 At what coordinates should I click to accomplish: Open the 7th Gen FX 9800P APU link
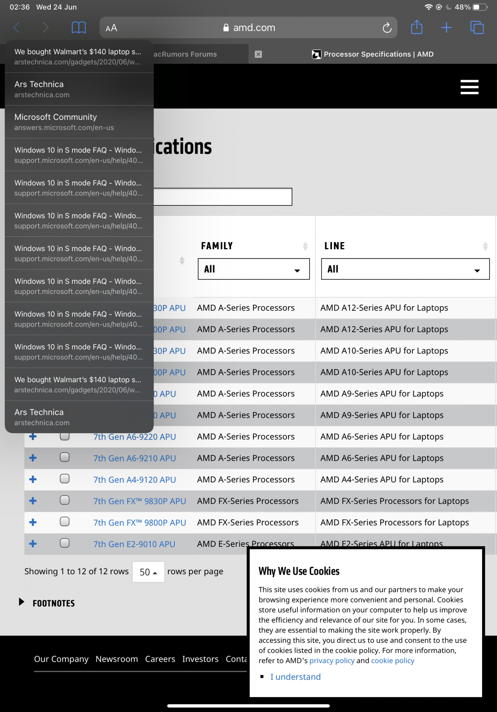[139, 523]
